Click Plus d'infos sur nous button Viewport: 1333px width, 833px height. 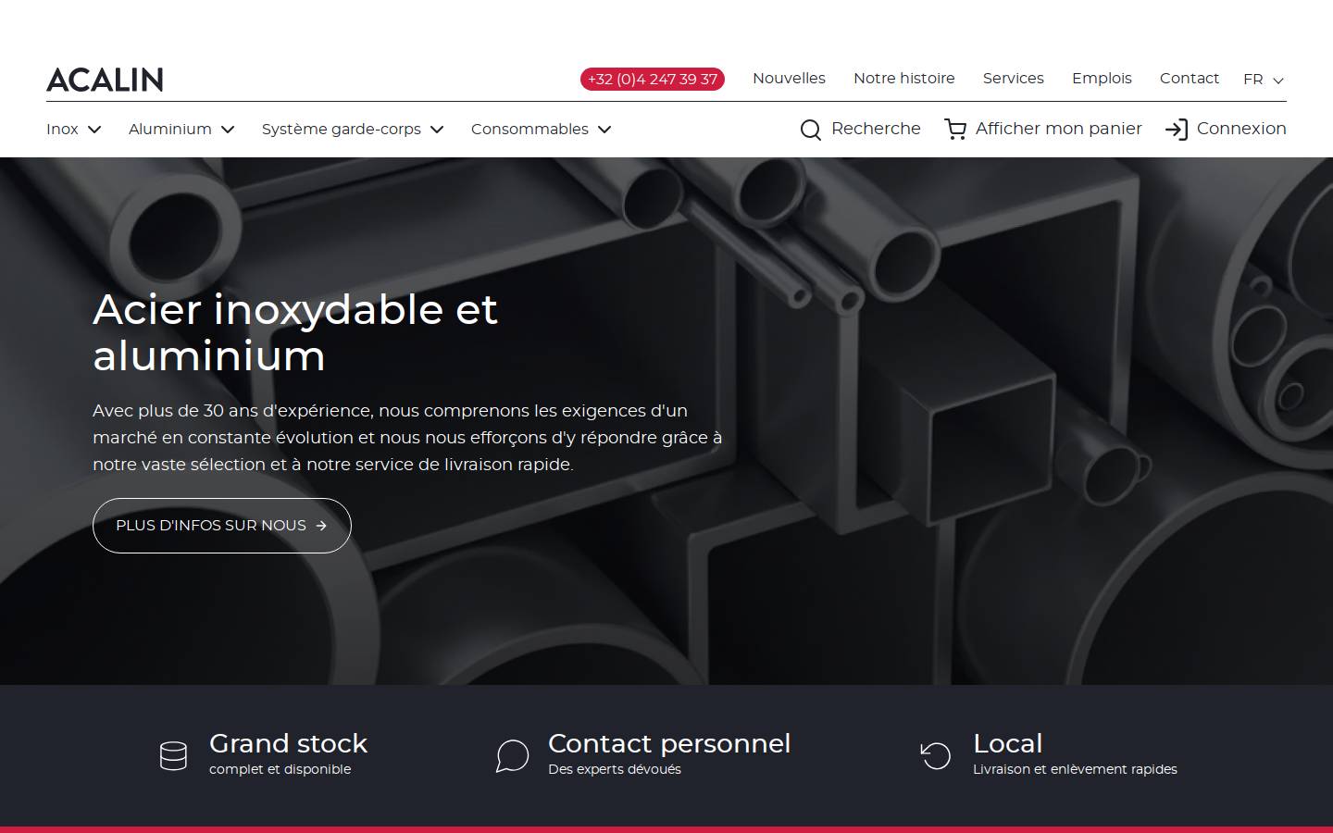[222, 526]
